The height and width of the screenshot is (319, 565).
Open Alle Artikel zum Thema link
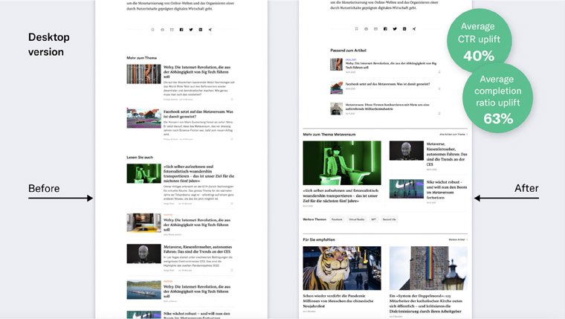click(x=453, y=135)
